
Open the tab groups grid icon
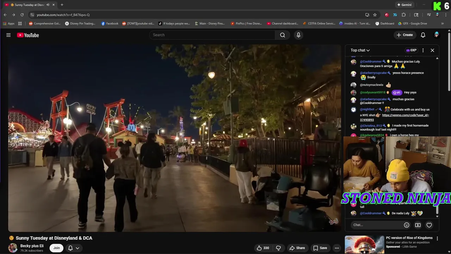[x=20, y=24]
